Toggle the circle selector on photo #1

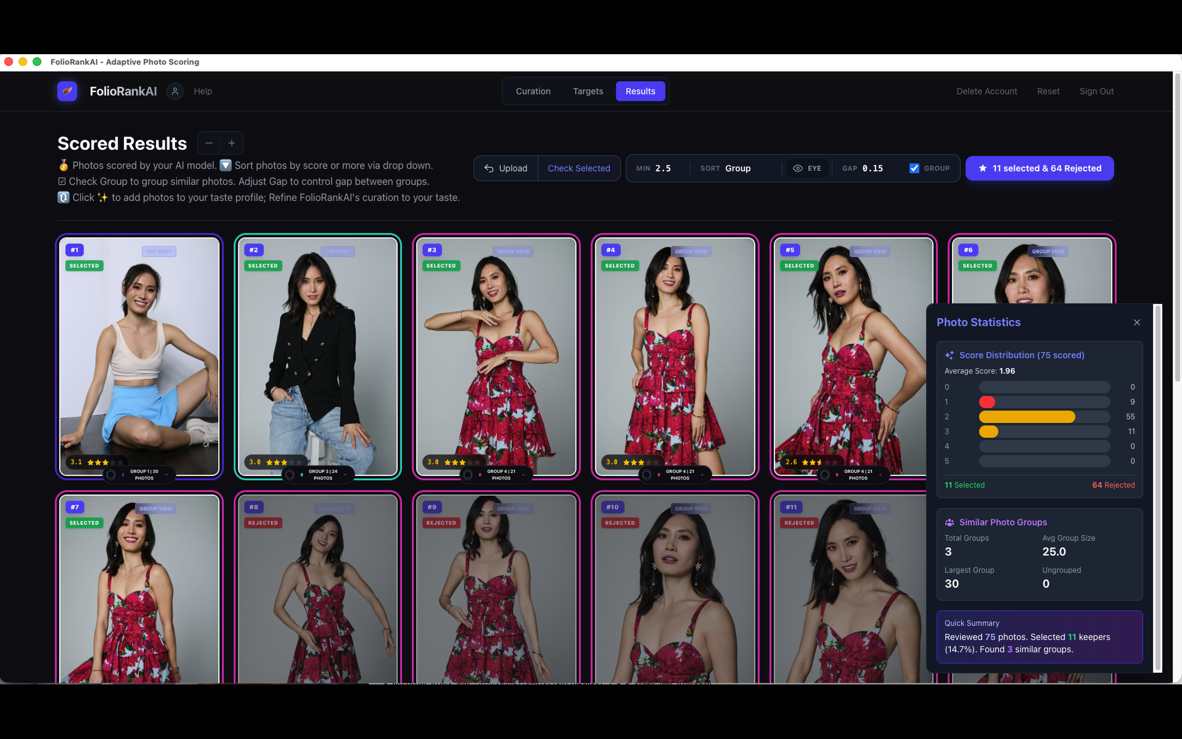click(111, 475)
